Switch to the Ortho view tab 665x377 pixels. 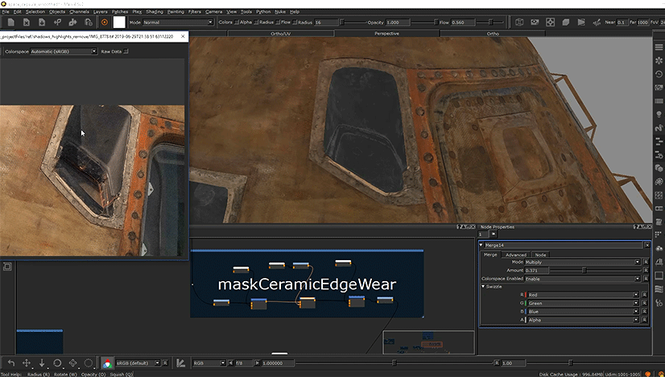493,34
